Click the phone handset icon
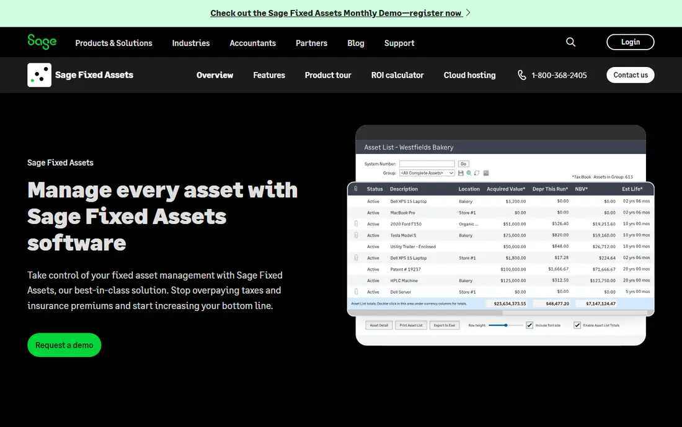The height and width of the screenshot is (427, 682). [x=522, y=75]
